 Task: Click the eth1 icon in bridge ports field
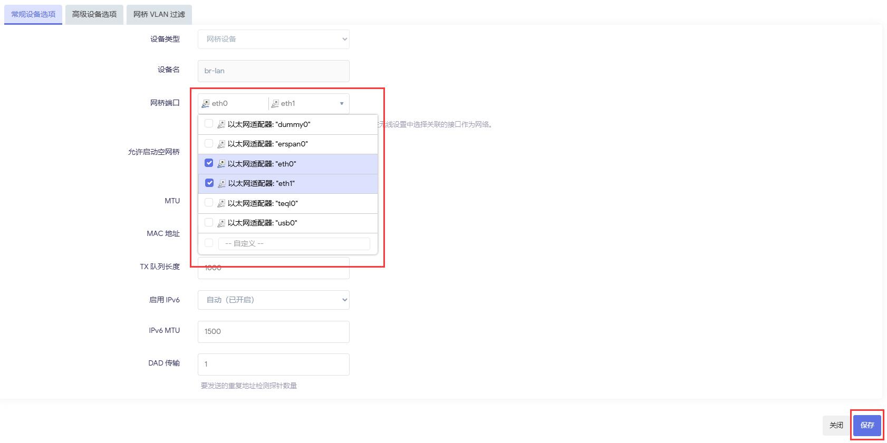point(275,104)
